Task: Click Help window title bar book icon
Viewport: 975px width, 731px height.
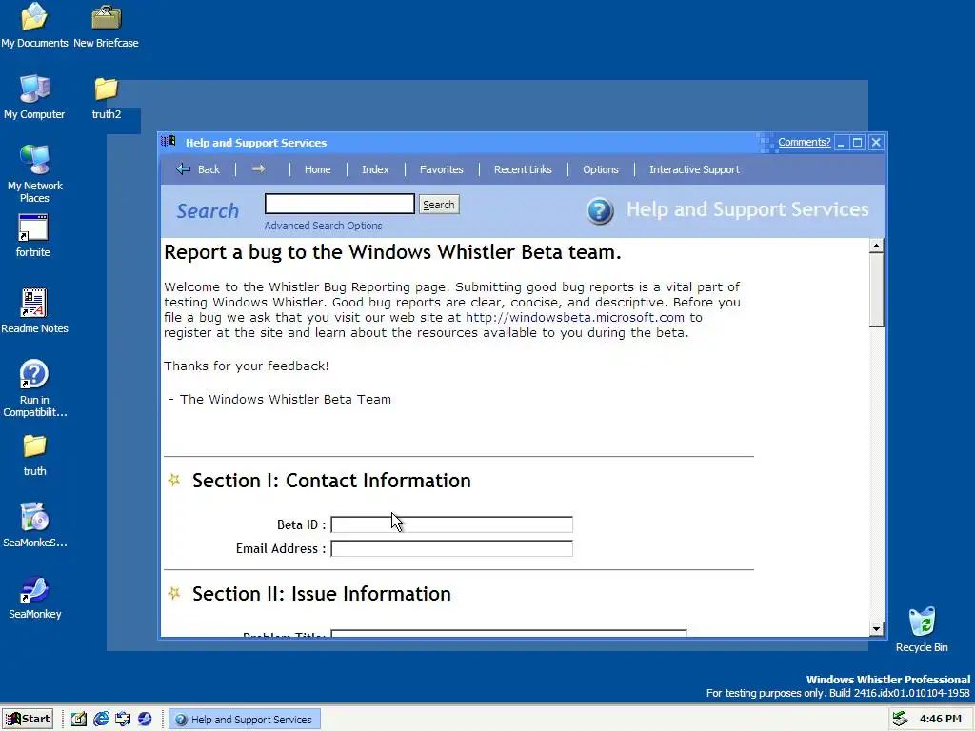Action: pos(169,142)
